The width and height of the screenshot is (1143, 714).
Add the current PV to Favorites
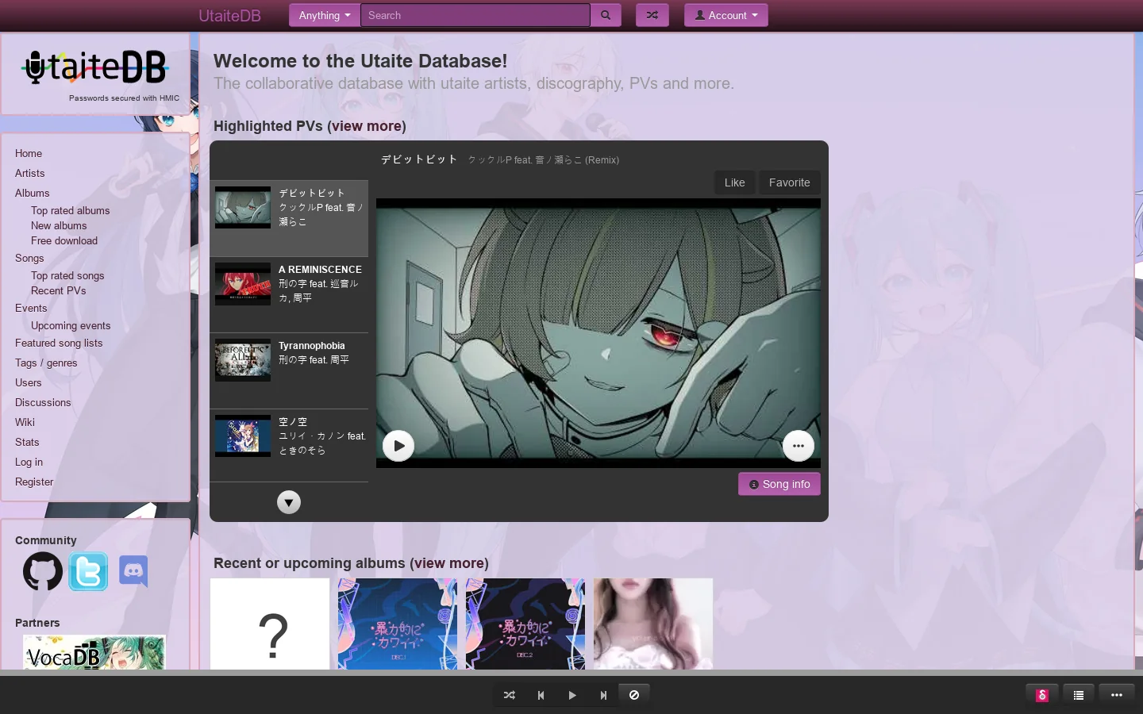790,182
